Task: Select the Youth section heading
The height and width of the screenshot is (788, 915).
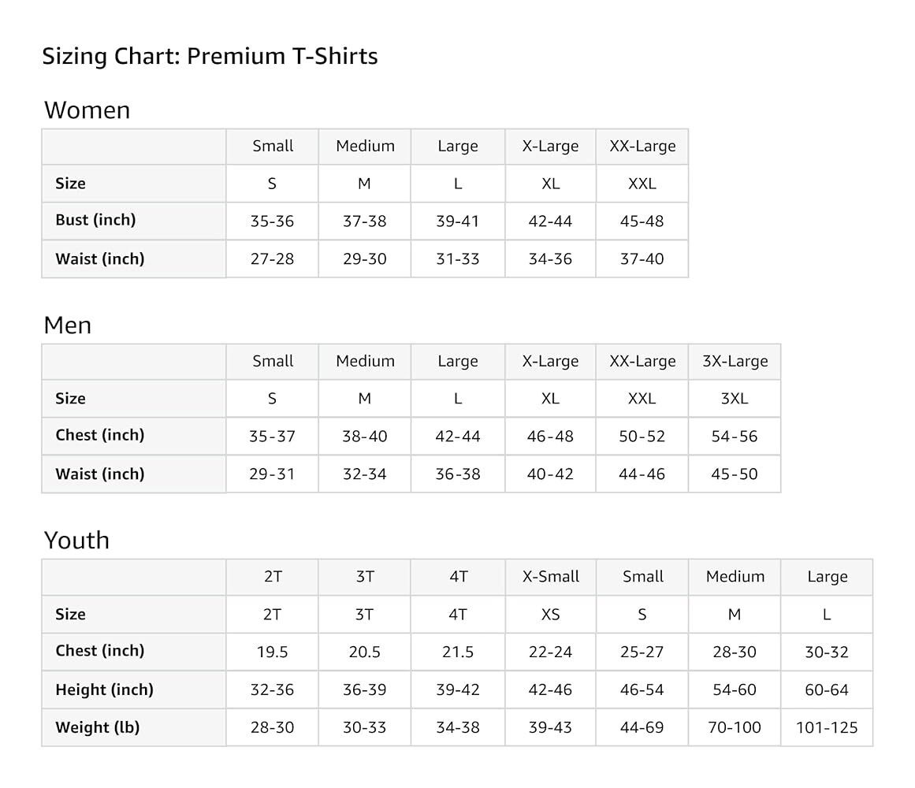Action: tap(76, 541)
